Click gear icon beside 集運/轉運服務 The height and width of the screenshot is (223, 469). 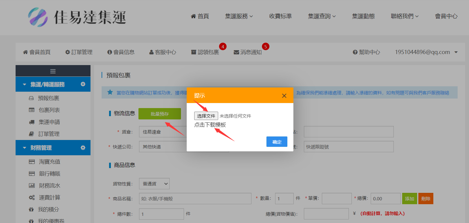[83, 84]
